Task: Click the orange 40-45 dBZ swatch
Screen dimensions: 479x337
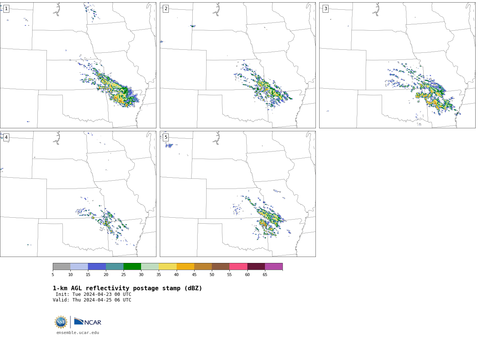Action: pyautogui.click(x=185, y=267)
